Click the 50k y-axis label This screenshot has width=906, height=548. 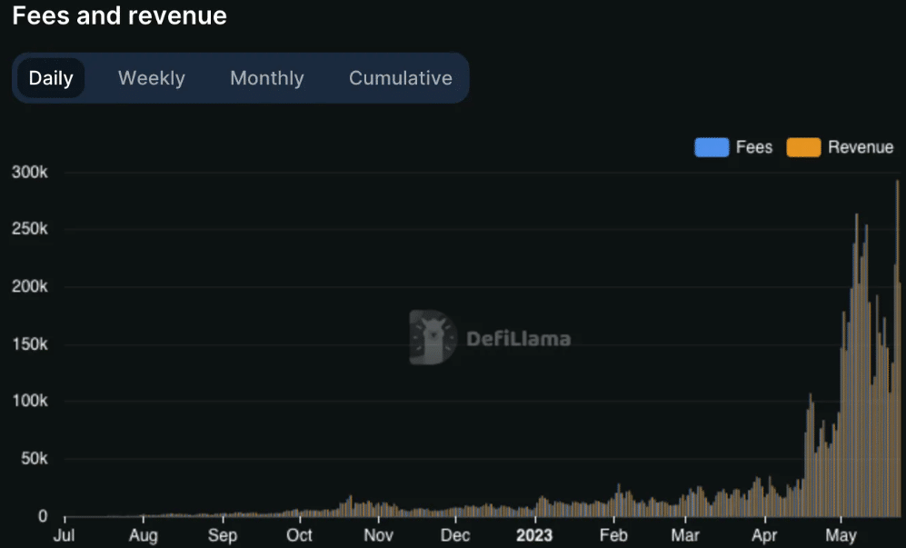35,458
